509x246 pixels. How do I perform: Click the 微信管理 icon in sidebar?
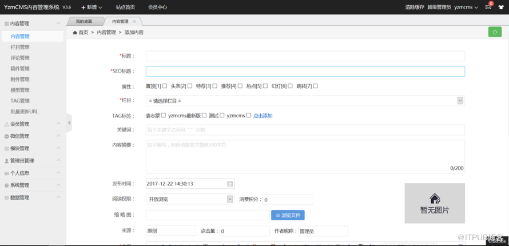click(x=6, y=136)
